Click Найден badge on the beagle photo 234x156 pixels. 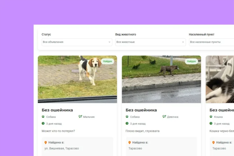108,61
